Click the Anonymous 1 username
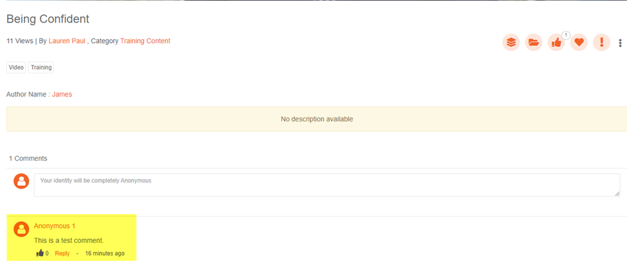This screenshot has height=270, width=627. coord(55,226)
